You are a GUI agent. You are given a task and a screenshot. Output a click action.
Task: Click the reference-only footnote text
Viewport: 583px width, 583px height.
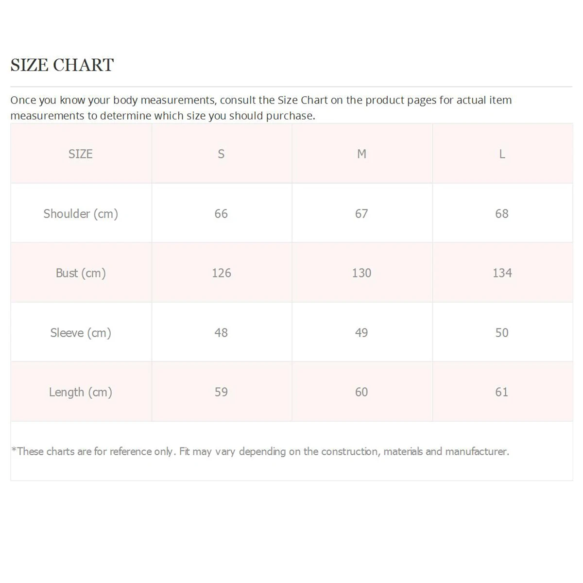point(260,451)
